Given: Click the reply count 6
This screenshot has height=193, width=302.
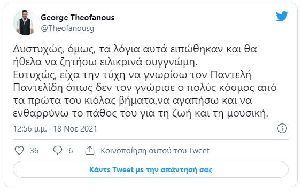Looking at the screenshot, I should [x=71, y=150].
